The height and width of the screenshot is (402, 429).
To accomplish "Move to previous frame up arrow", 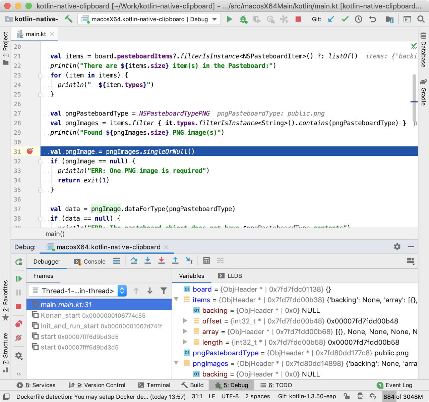I will pyautogui.click(x=136, y=291).
